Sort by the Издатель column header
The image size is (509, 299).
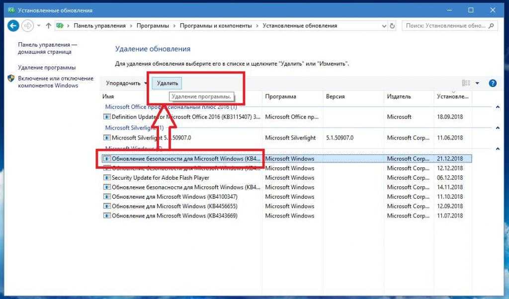pos(399,96)
